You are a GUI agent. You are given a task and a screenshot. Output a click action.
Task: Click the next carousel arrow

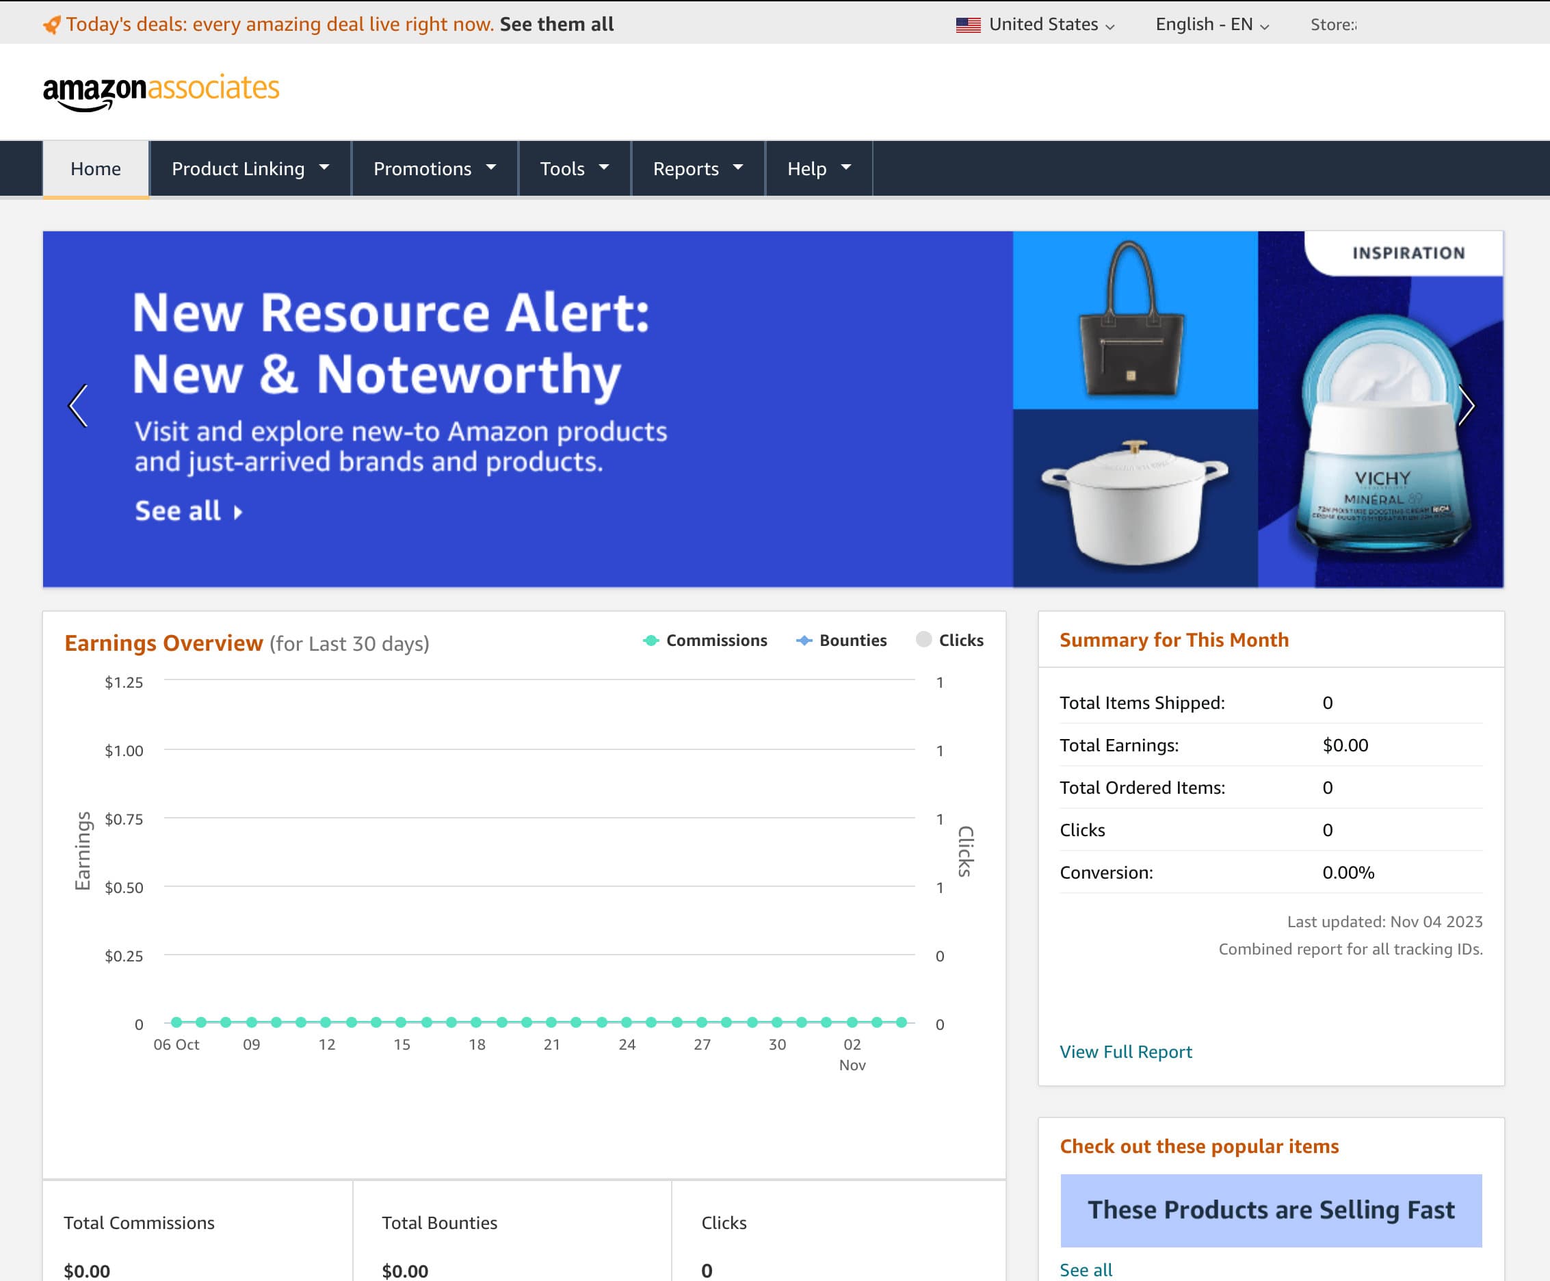click(x=1467, y=406)
